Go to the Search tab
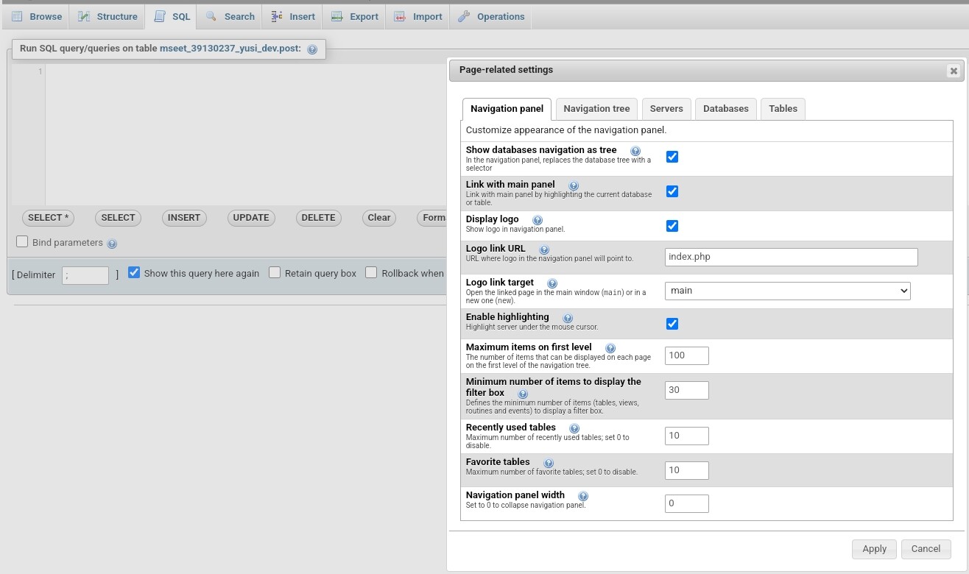Image resolution: width=969 pixels, height=574 pixels. coord(230,16)
